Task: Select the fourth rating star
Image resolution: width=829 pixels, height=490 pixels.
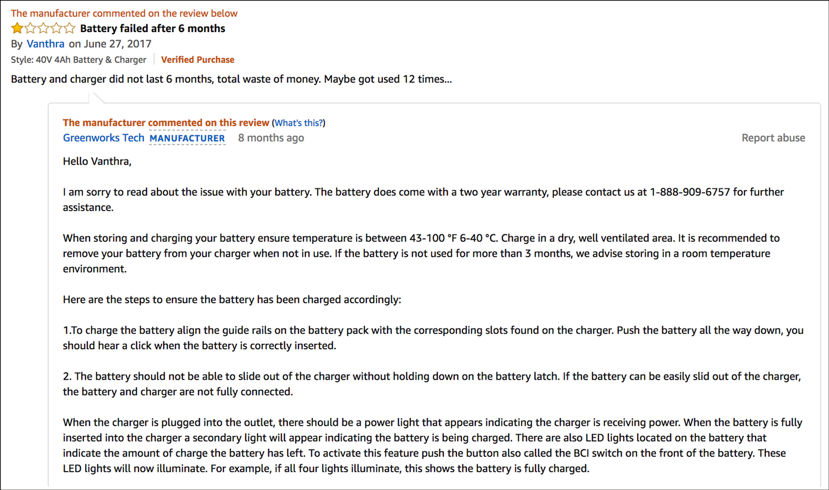Action: [x=56, y=28]
